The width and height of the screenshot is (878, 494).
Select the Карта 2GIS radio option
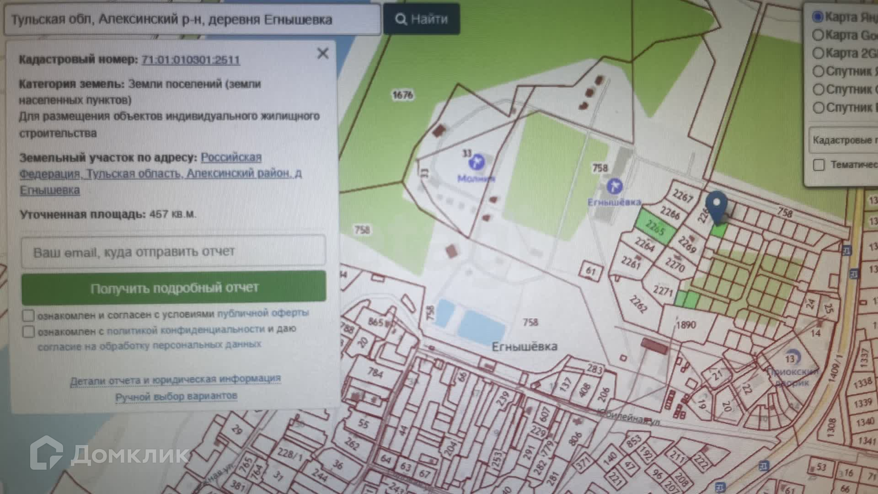[818, 53]
